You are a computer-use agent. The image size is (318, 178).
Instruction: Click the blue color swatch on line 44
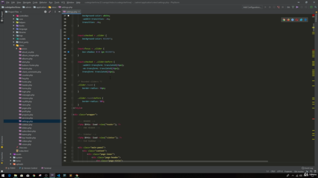pos(69,39)
